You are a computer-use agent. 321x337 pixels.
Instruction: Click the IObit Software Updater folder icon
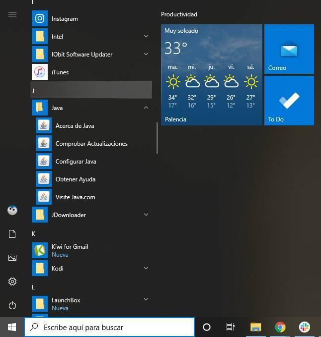[x=40, y=54]
